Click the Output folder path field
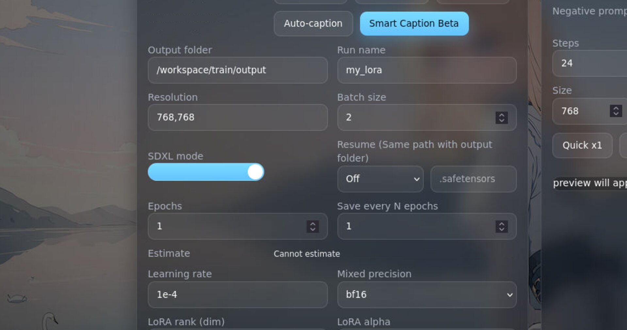The width and height of the screenshot is (627, 330). (238, 70)
